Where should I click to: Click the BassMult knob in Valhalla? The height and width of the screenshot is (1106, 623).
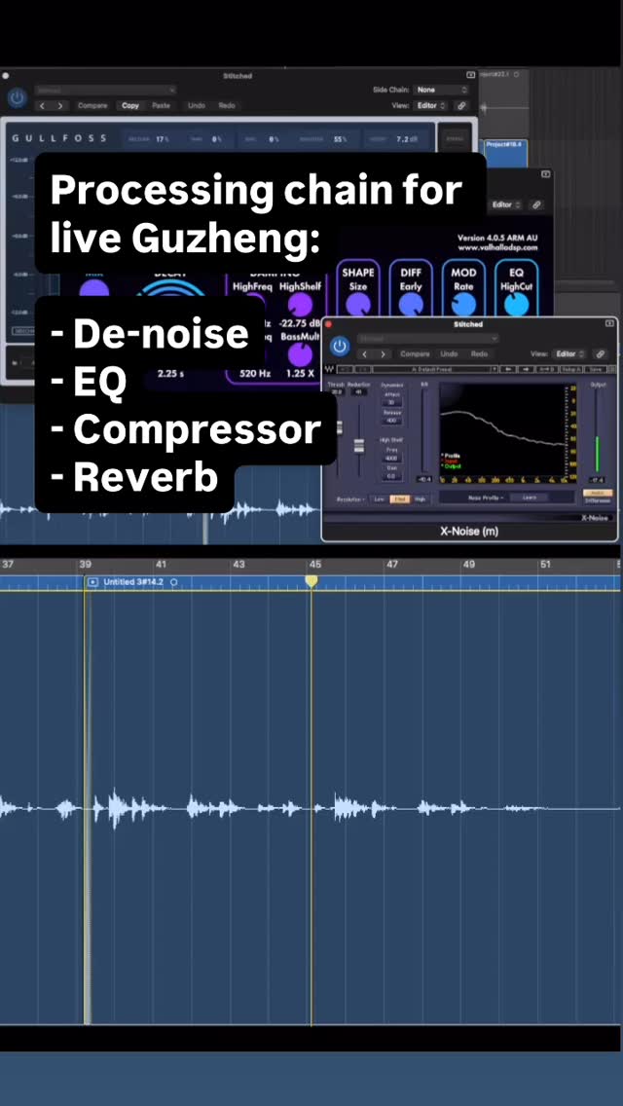click(301, 354)
